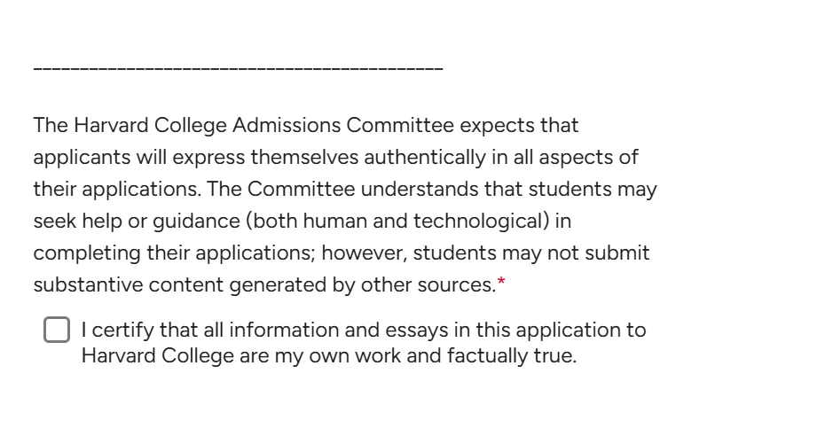Click the red required asterisk
The width and height of the screenshot is (825, 428).
[501, 281]
